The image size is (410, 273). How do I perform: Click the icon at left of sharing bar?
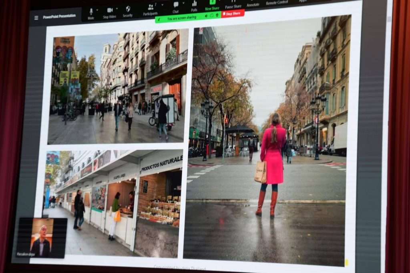159,19
